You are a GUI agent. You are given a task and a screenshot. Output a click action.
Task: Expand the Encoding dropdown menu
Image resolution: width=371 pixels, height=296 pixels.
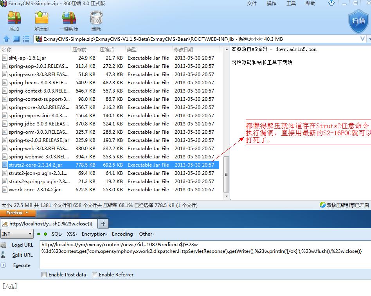click(123, 234)
